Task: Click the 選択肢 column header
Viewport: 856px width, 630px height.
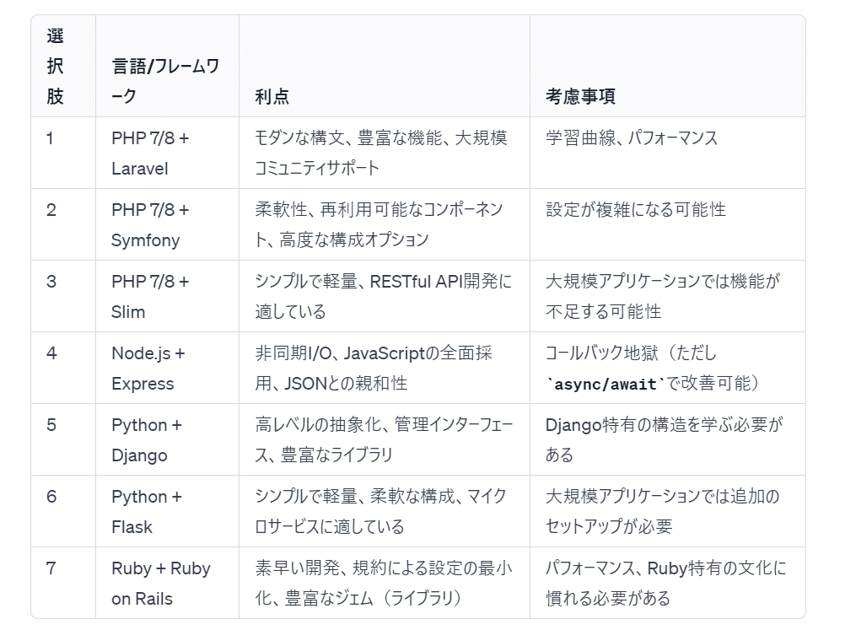Action: [55, 67]
